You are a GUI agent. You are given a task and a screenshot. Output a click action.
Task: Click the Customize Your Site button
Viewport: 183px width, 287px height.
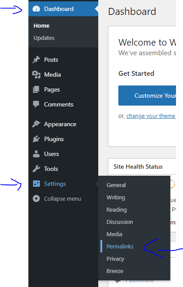147,96
